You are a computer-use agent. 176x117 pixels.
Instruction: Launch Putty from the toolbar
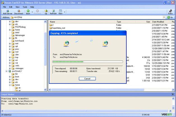point(170,12)
